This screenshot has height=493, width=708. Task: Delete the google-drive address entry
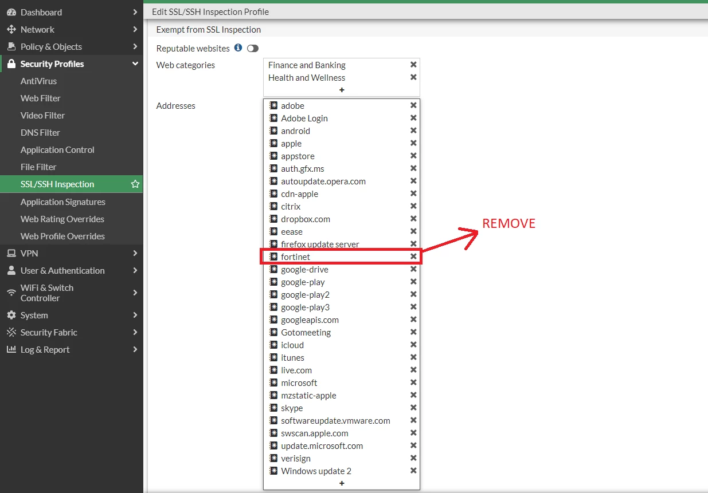click(x=413, y=269)
